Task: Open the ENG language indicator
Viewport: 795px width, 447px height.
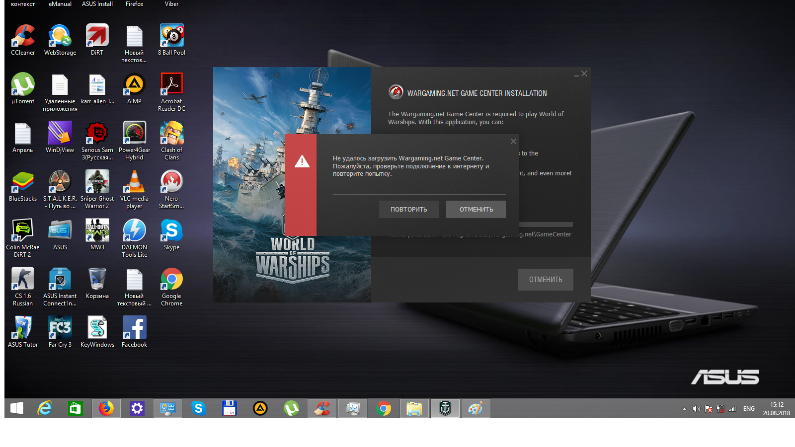Action: 749,409
